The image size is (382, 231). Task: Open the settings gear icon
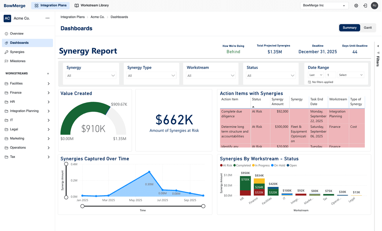356,6
